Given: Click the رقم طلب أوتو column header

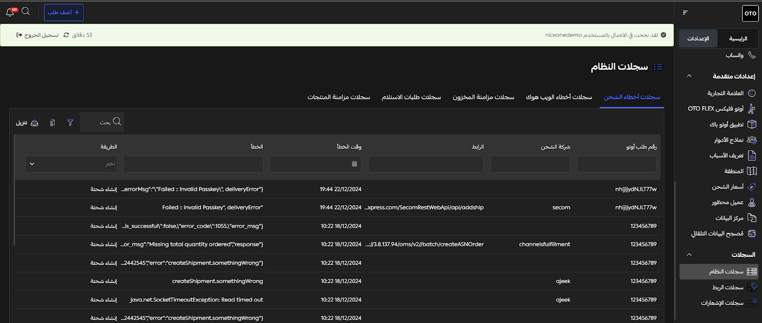Looking at the screenshot, I should 641,147.
